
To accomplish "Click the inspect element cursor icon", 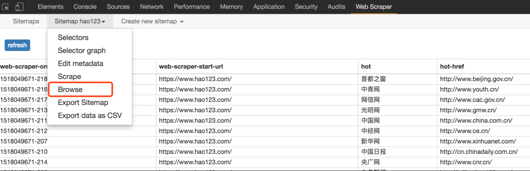I will (6, 7).
